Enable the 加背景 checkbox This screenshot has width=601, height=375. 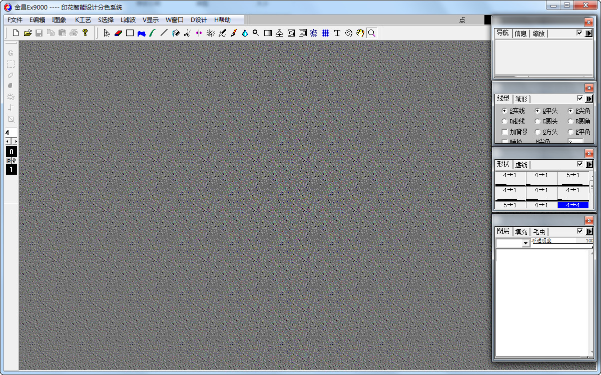(x=504, y=132)
